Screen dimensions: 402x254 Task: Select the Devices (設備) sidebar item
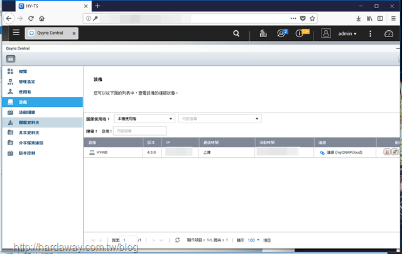point(42,102)
